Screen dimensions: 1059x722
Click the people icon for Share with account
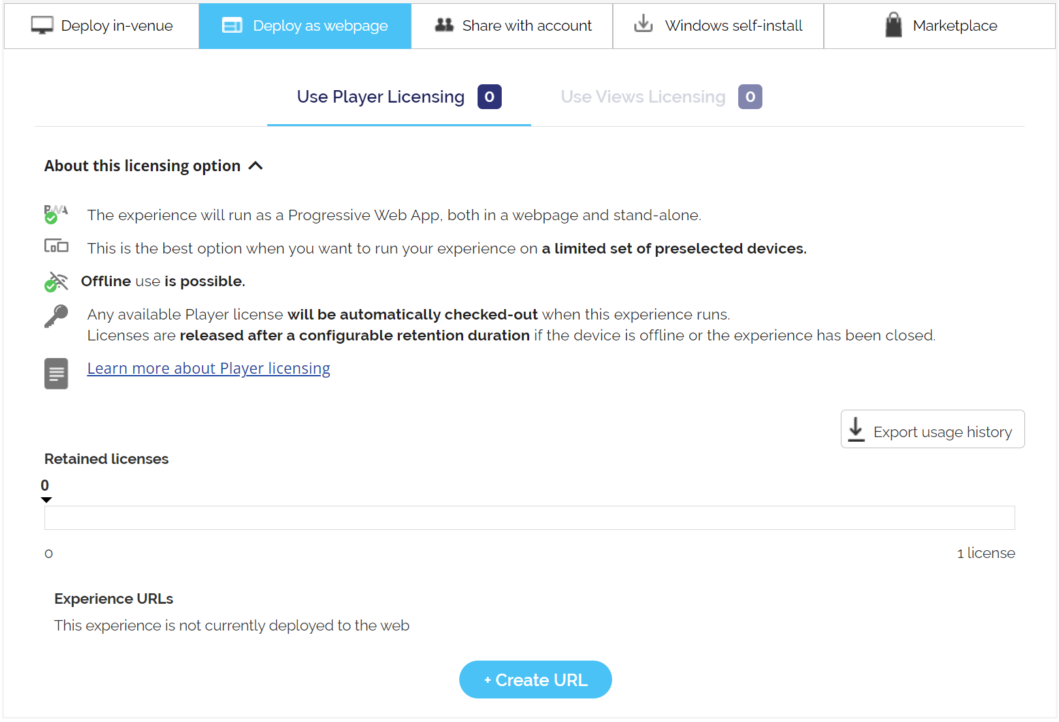444,25
